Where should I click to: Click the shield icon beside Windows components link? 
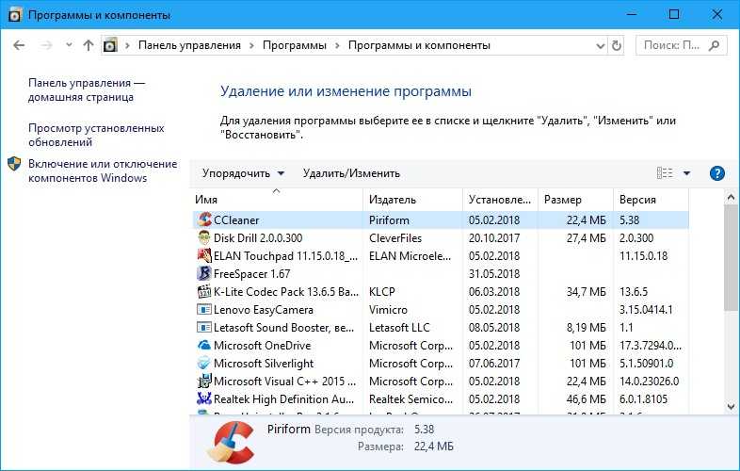coord(14,164)
